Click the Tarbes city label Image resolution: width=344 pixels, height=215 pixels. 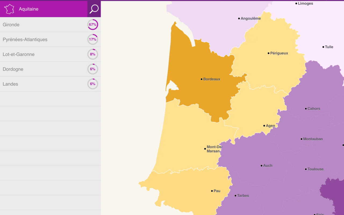[x=243, y=196]
